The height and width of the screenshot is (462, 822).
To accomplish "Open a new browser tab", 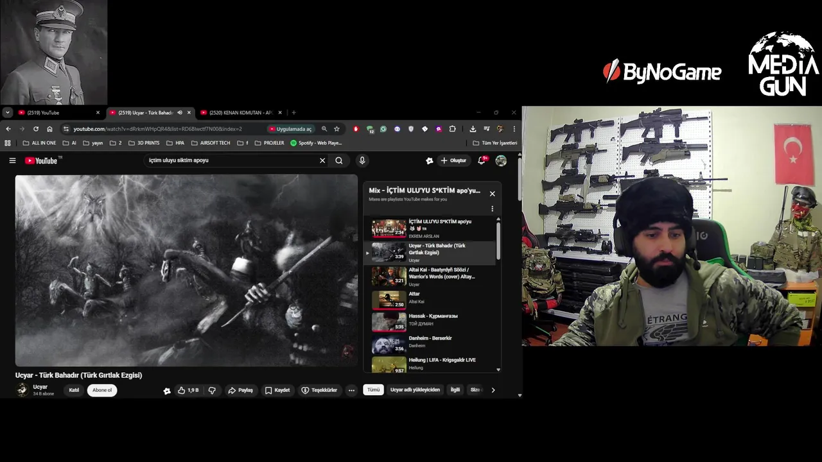I will (293, 113).
